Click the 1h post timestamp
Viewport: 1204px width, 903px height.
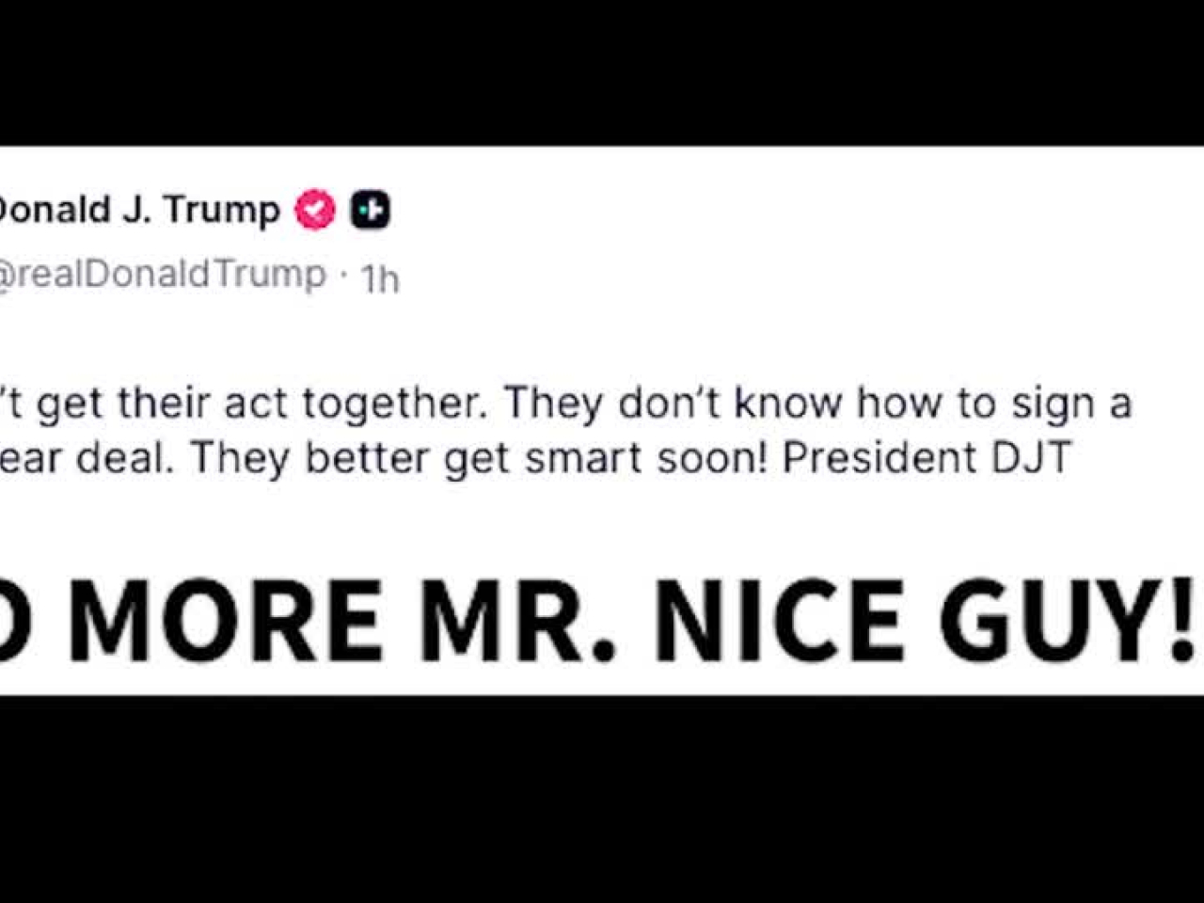coord(380,278)
